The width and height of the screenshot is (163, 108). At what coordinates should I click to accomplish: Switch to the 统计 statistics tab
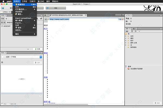click(134, 28)
